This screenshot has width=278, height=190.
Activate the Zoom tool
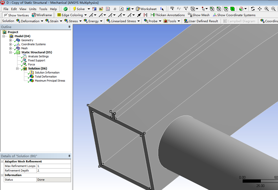pyautogui.click(x=266, y=9)
